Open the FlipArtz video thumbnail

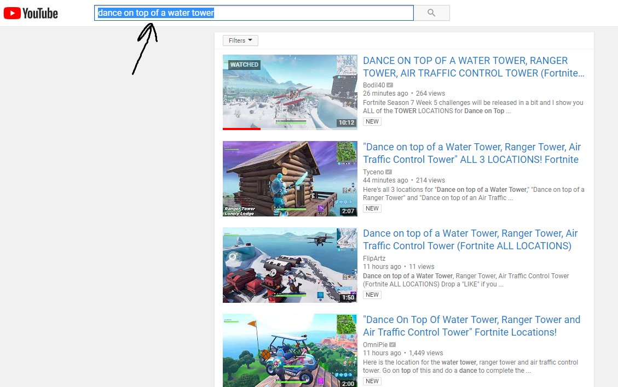[x=290, y=265]
